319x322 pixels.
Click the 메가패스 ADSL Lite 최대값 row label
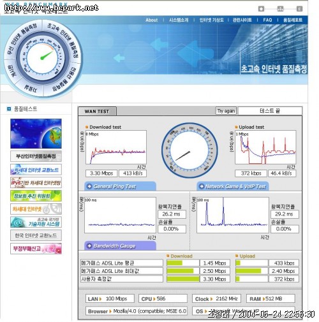point(122,271)
